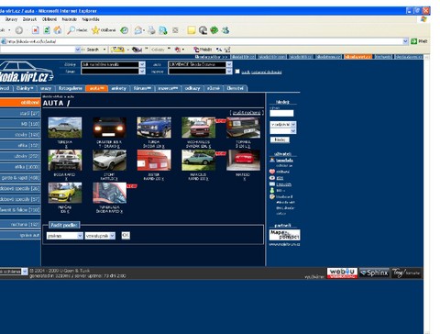The width and height of the screenshot is (440, 334).
Task: Click the hledej button in search panel
Action: 280,139
